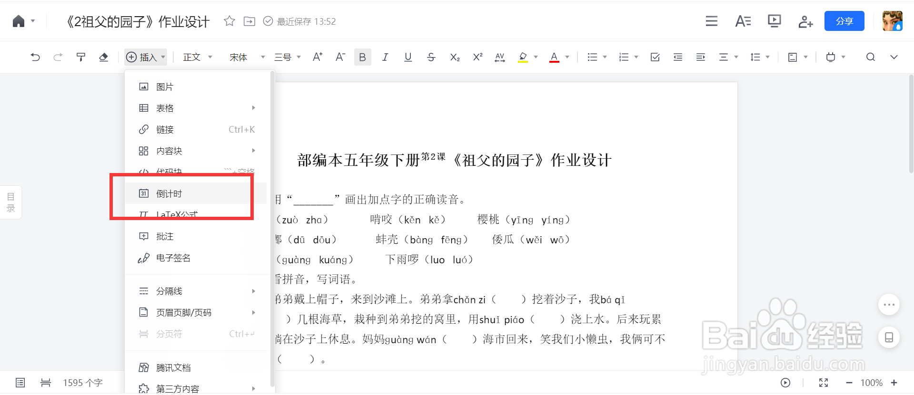Image resolution: width=914 pixels, height=395 pixels.
Task: Apply yellow highlight color
Action: [x=523, y=57]
